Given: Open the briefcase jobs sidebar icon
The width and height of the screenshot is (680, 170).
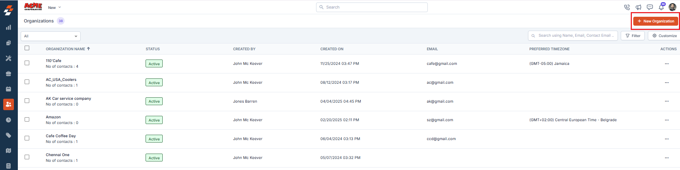Looking at the screenshot, I should (x=9, y=74).
